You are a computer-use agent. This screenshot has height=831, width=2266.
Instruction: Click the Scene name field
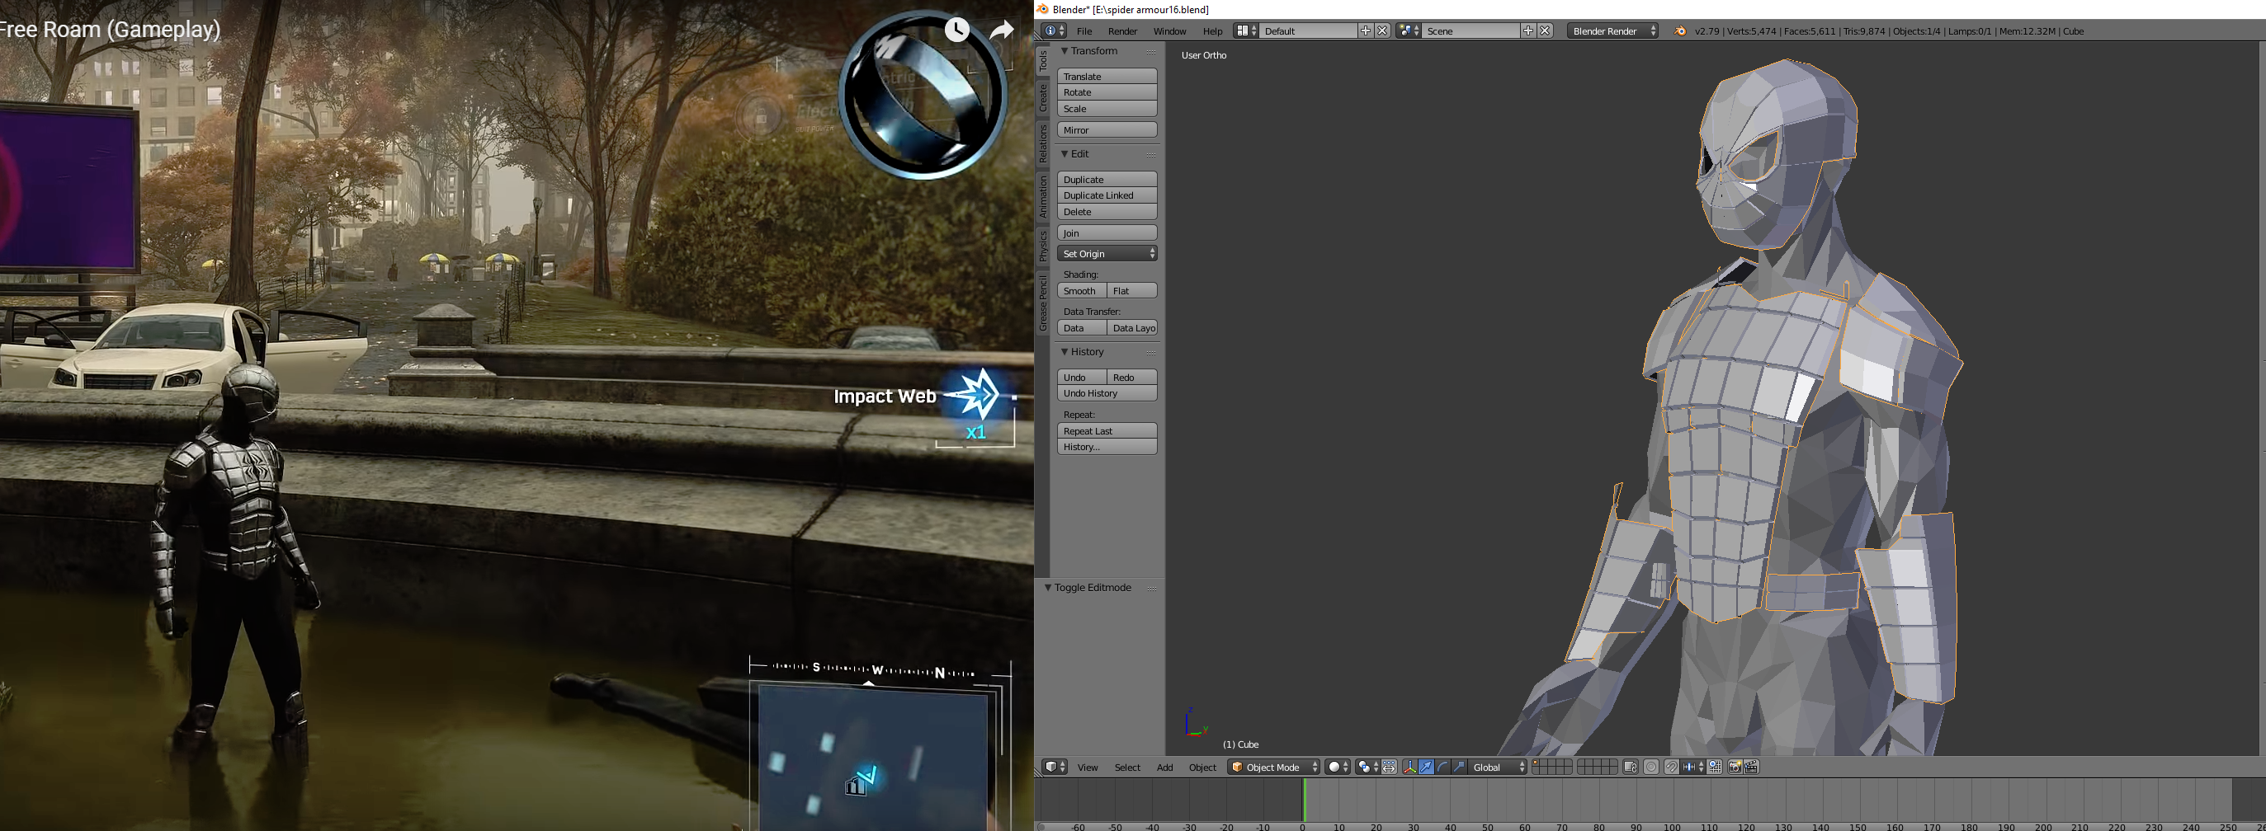point(1471,31)
